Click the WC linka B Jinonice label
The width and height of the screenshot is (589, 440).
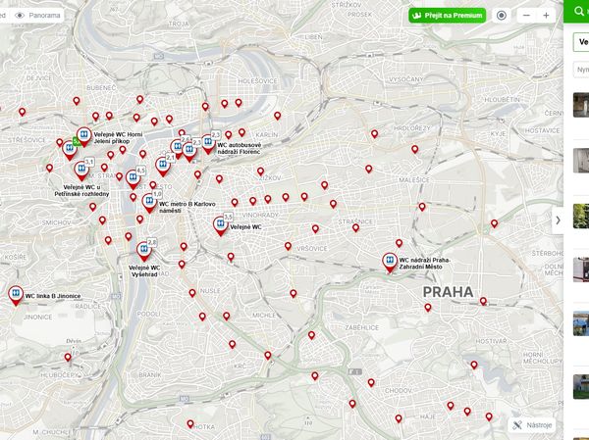coord(53,296)
